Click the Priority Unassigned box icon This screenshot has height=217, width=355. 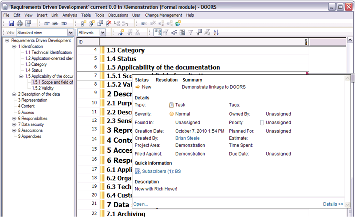point(262,123)
